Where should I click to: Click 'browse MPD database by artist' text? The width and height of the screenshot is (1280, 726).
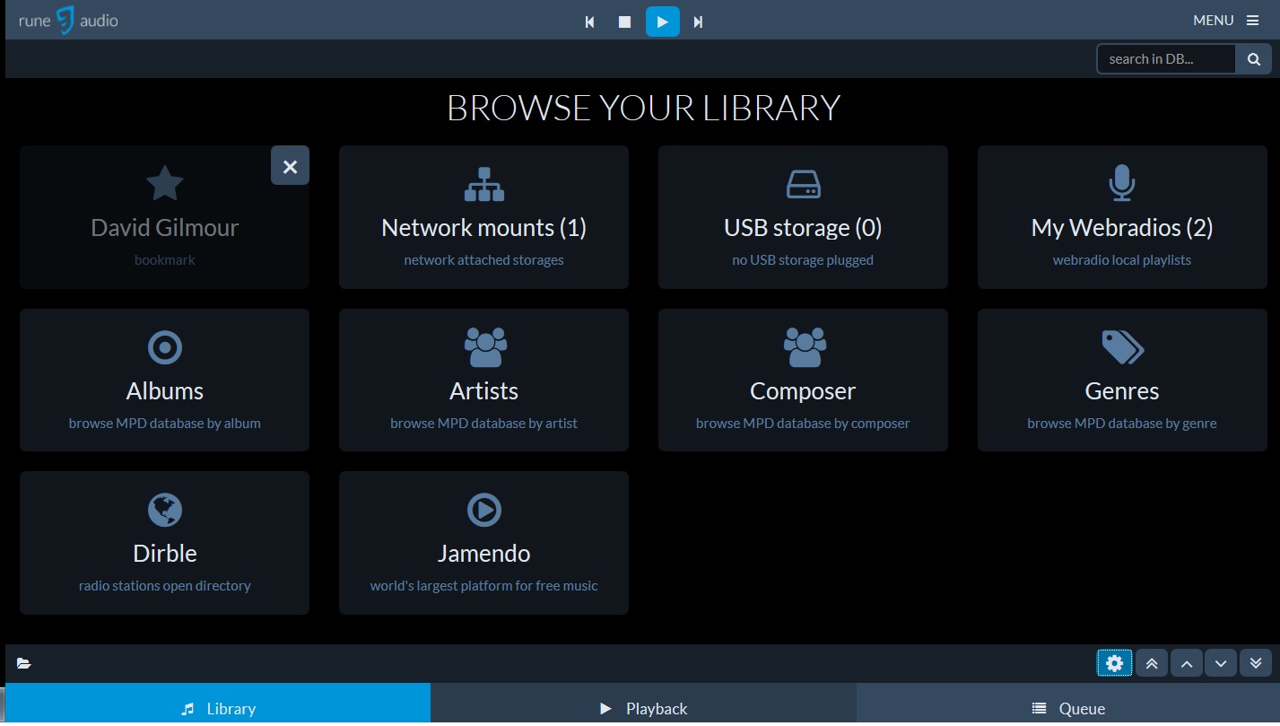(x=483, y=424)
